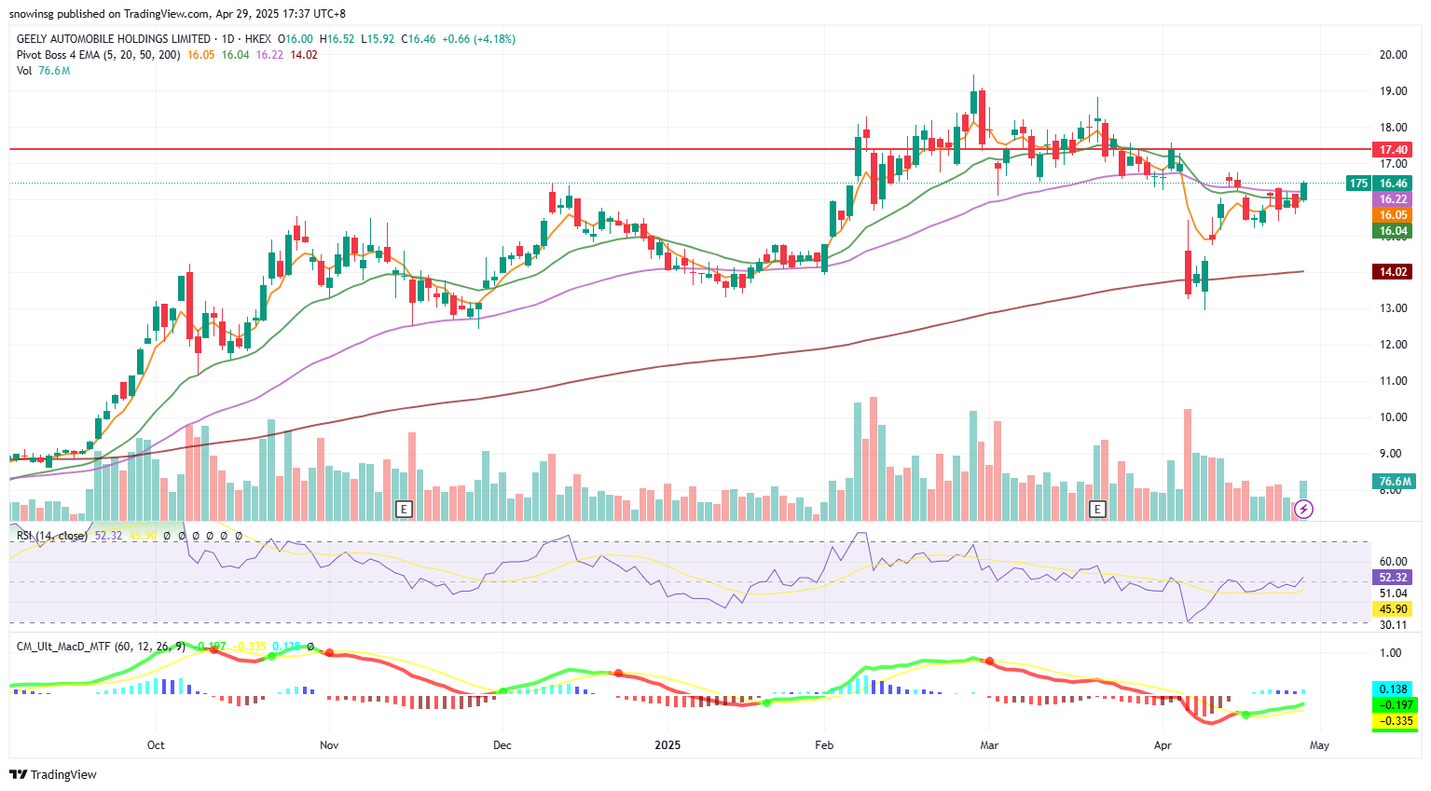Click the 51.04 RSI axis label

click(x=1393, y=593)
